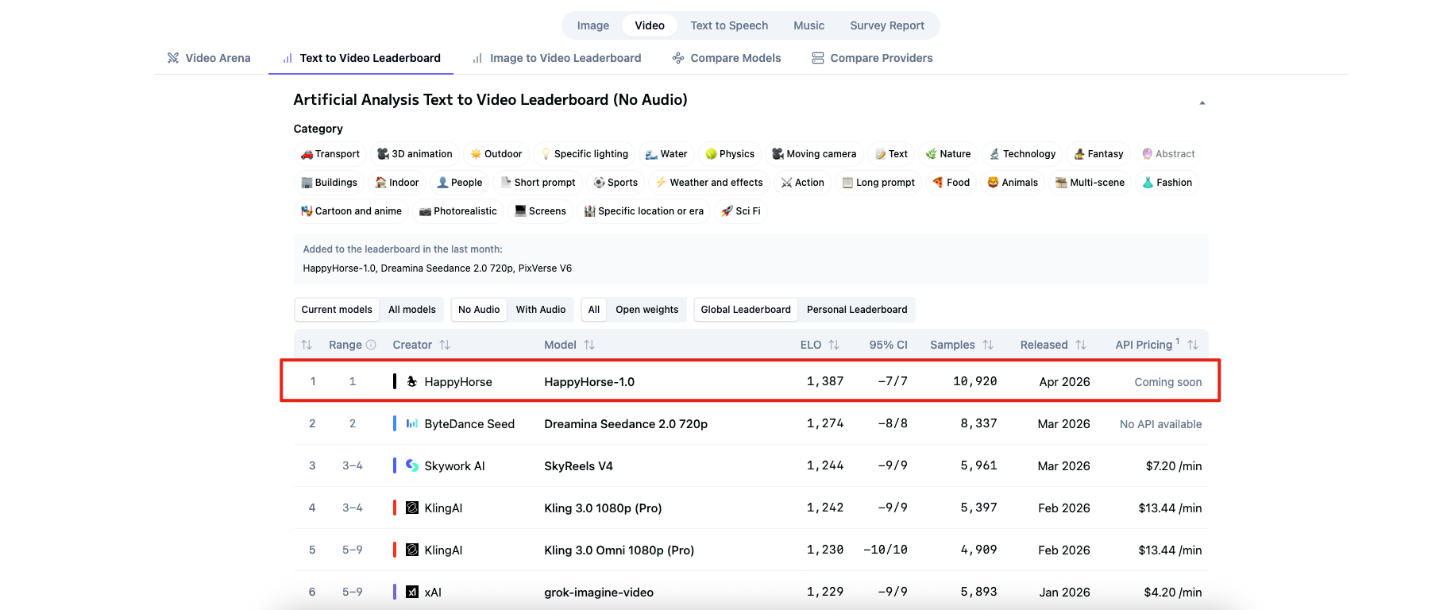Collapse the leaderboard section with arrow
The width and height of the screenshot is (1451, 610).
(1202, 102)
